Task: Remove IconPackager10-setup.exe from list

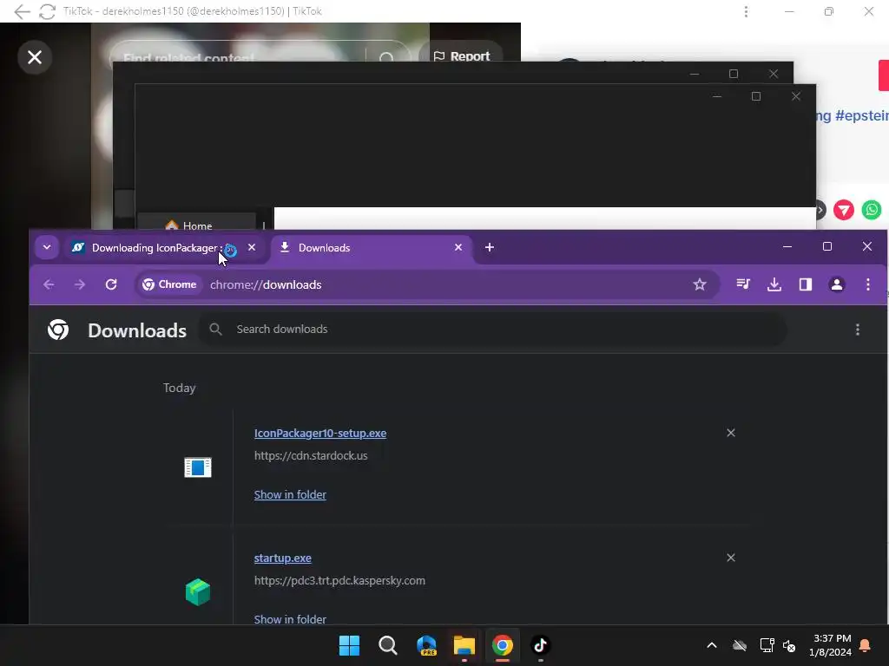Action: pos(731,433)
